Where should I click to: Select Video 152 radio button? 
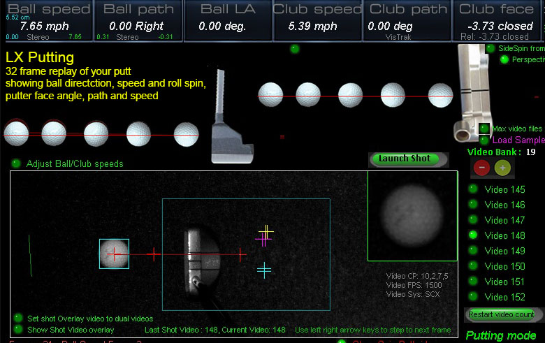[473, 296]
